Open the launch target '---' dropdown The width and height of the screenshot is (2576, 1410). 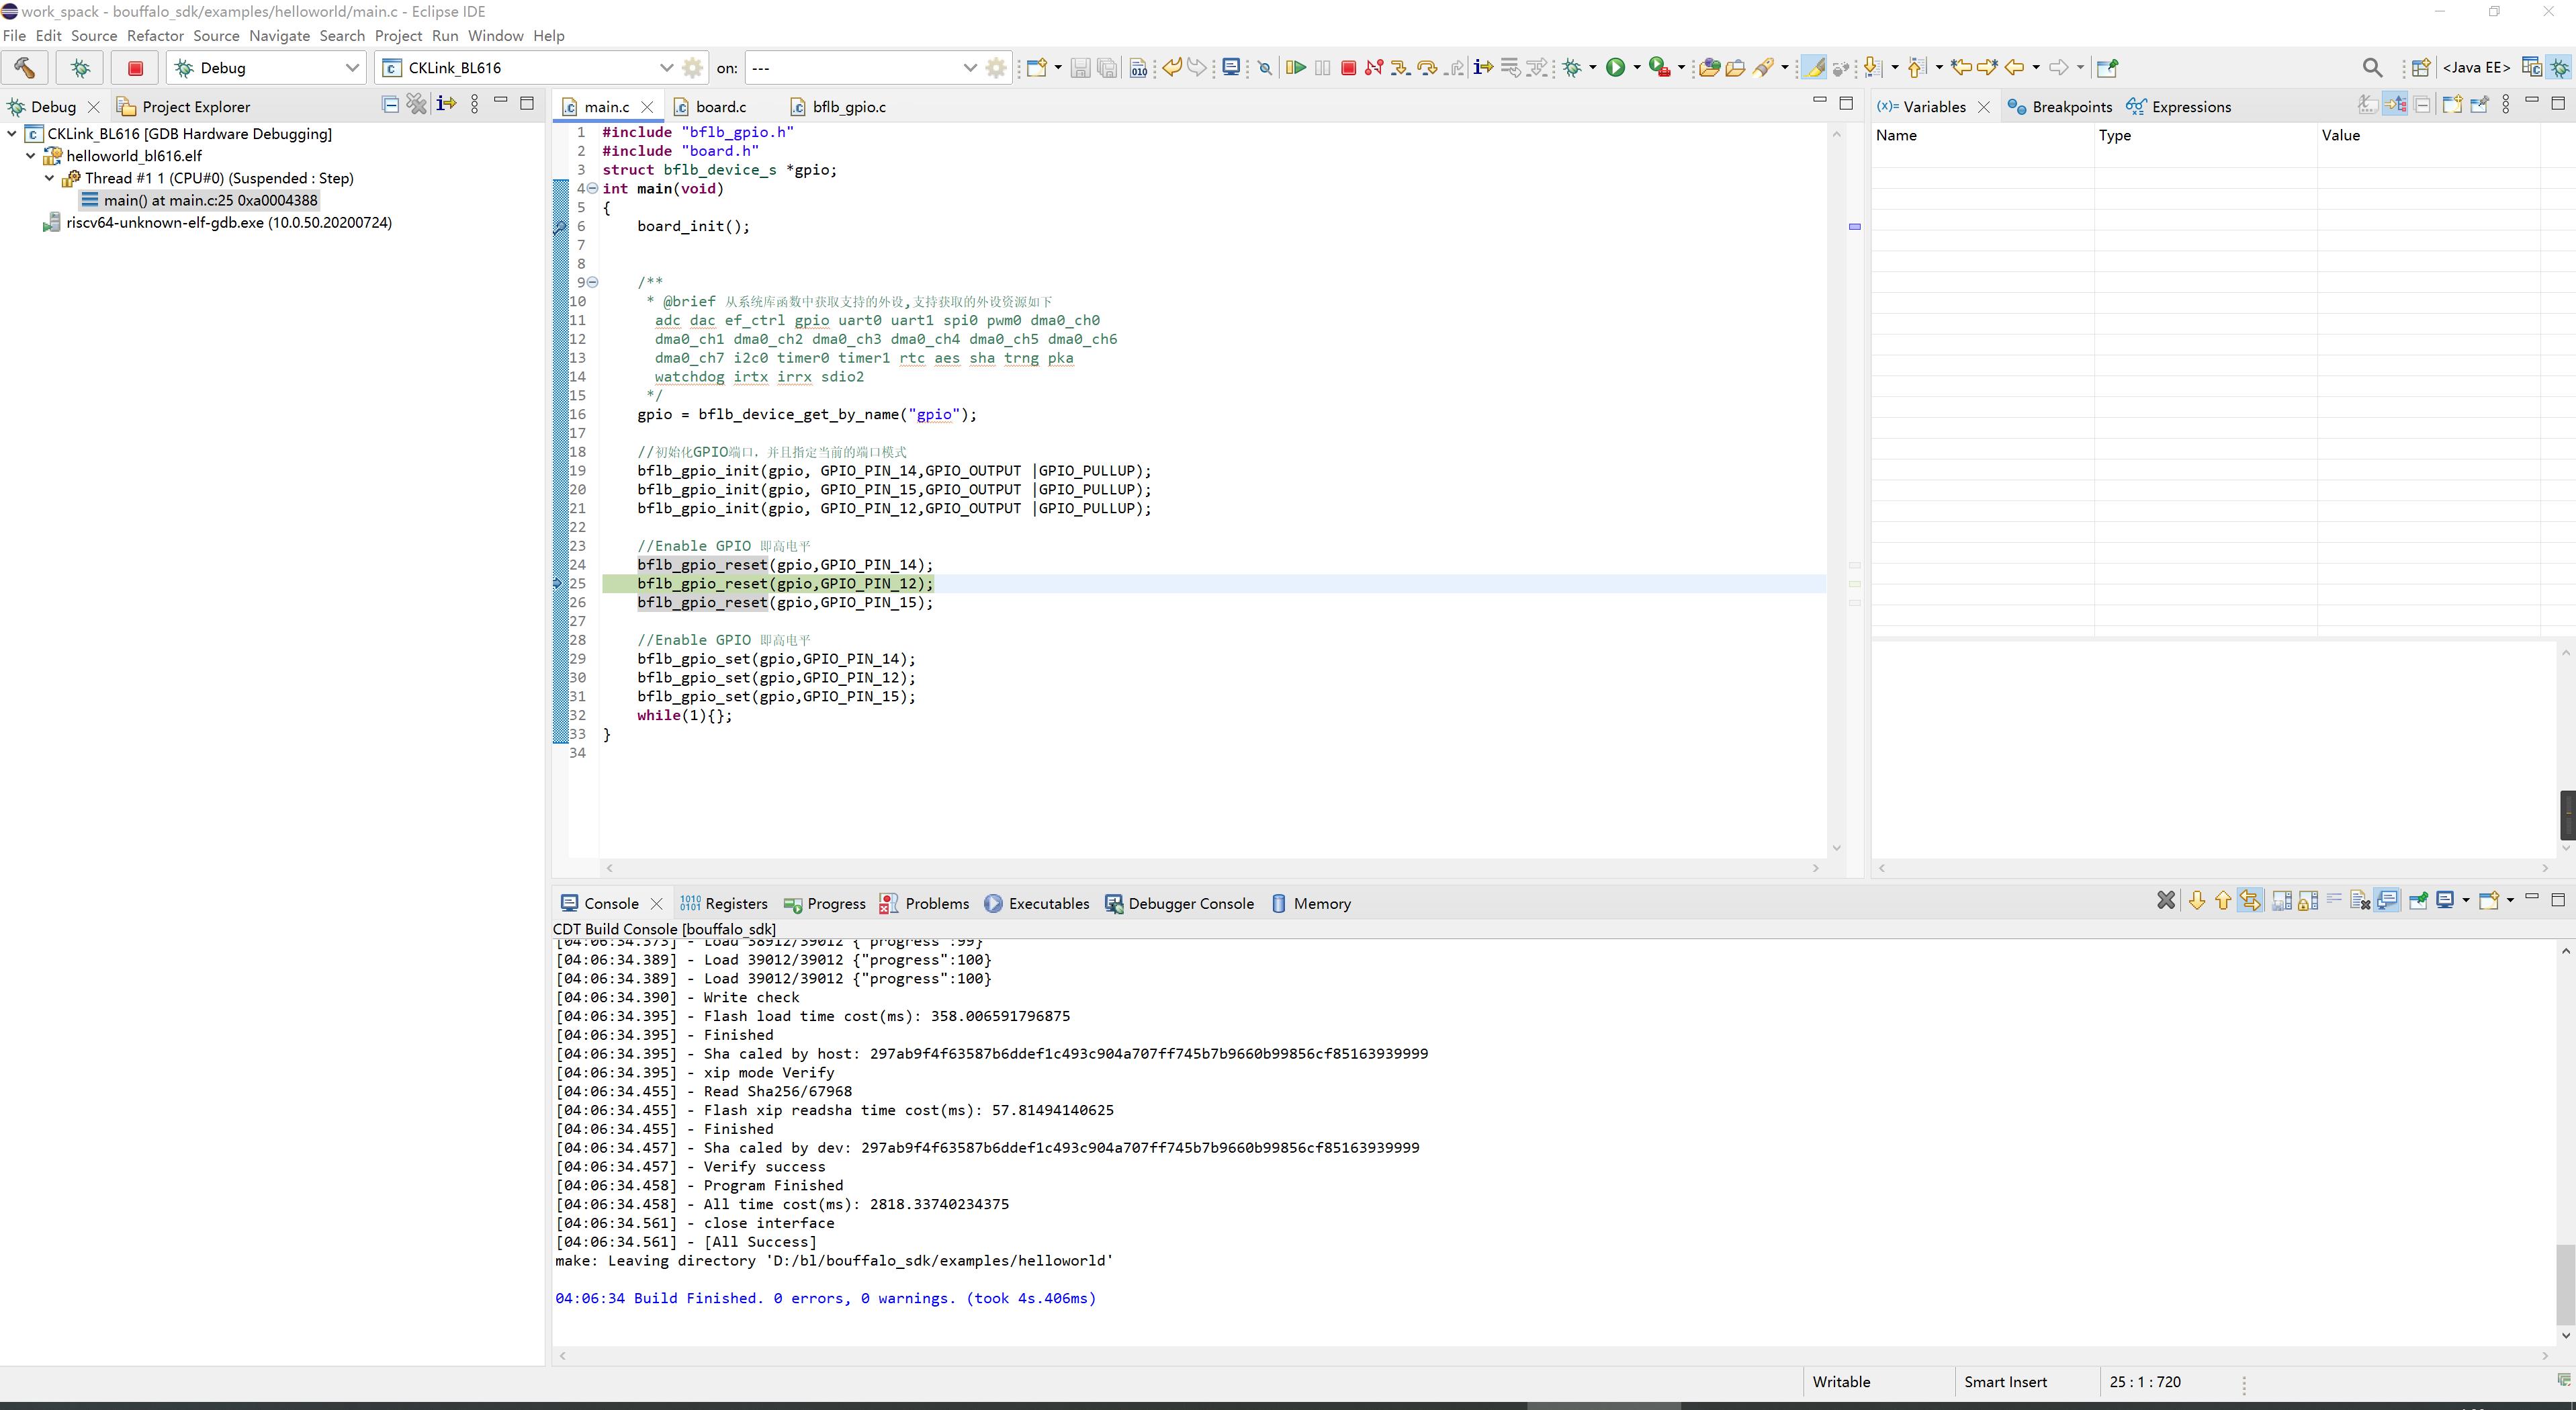969,68
